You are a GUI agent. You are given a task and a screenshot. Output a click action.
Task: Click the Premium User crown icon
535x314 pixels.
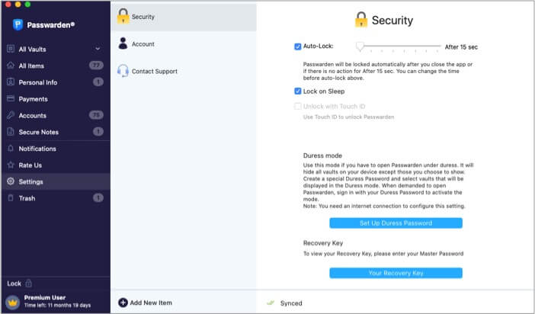[x=13, y=302]
